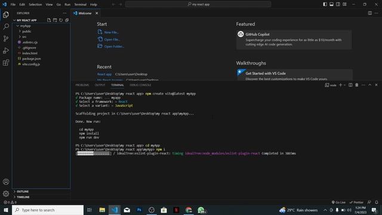Open File Explorer from taskbar
382x215 pixels.
(x=102, y=210)
